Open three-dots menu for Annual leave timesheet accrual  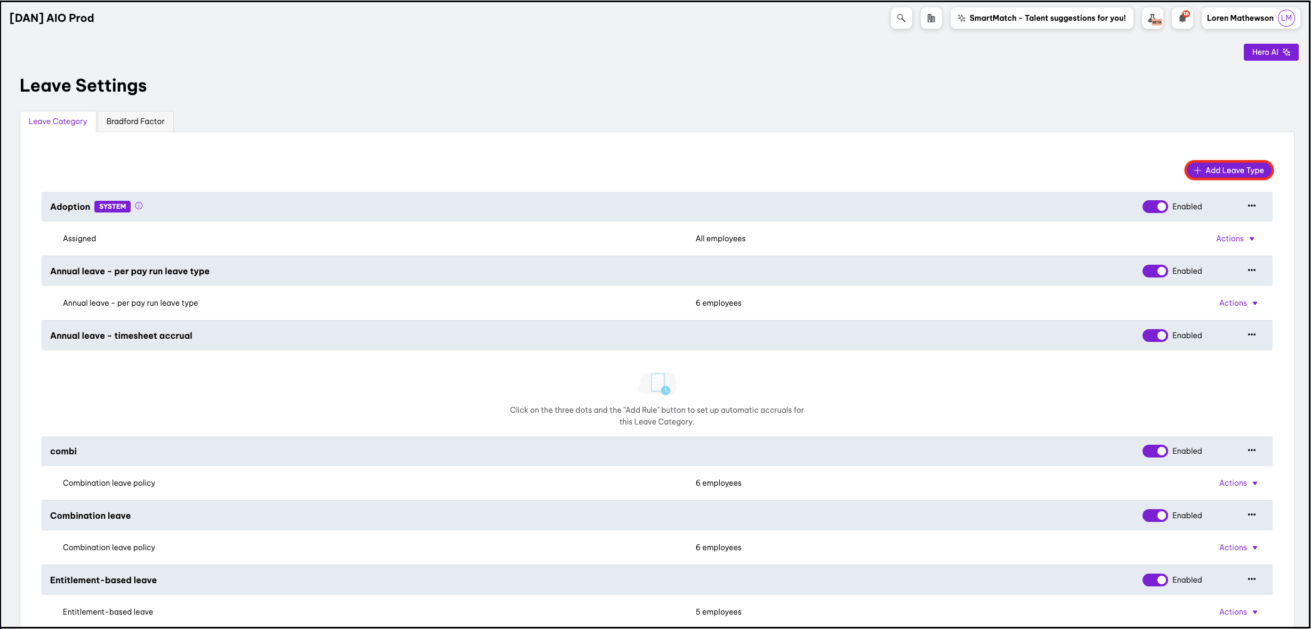(1251, 335)
